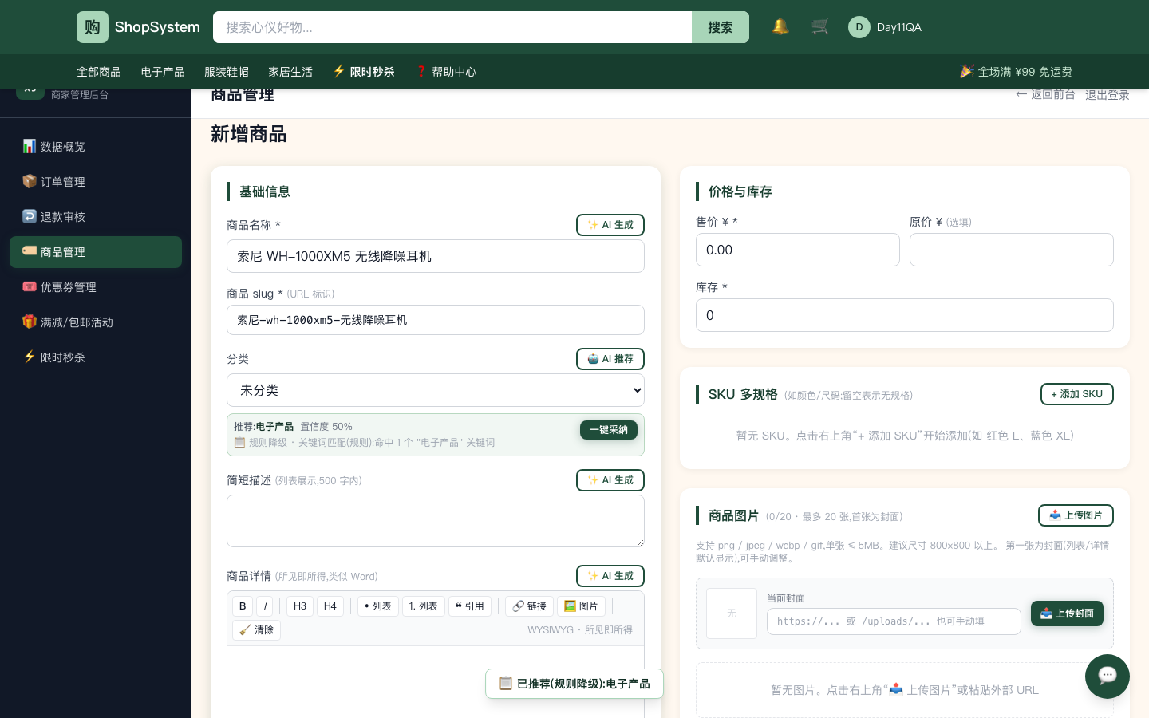Image resolution: width=1149 pixels, height=718 pixels.
Task: Open the 限时秒杀 nav link
Action: (x=364, y=72)
